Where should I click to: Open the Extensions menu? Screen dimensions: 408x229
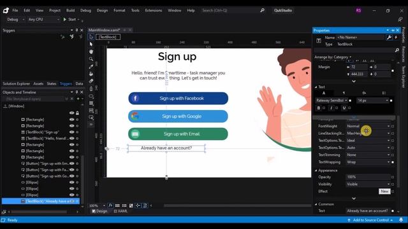(x=154, y=10)
